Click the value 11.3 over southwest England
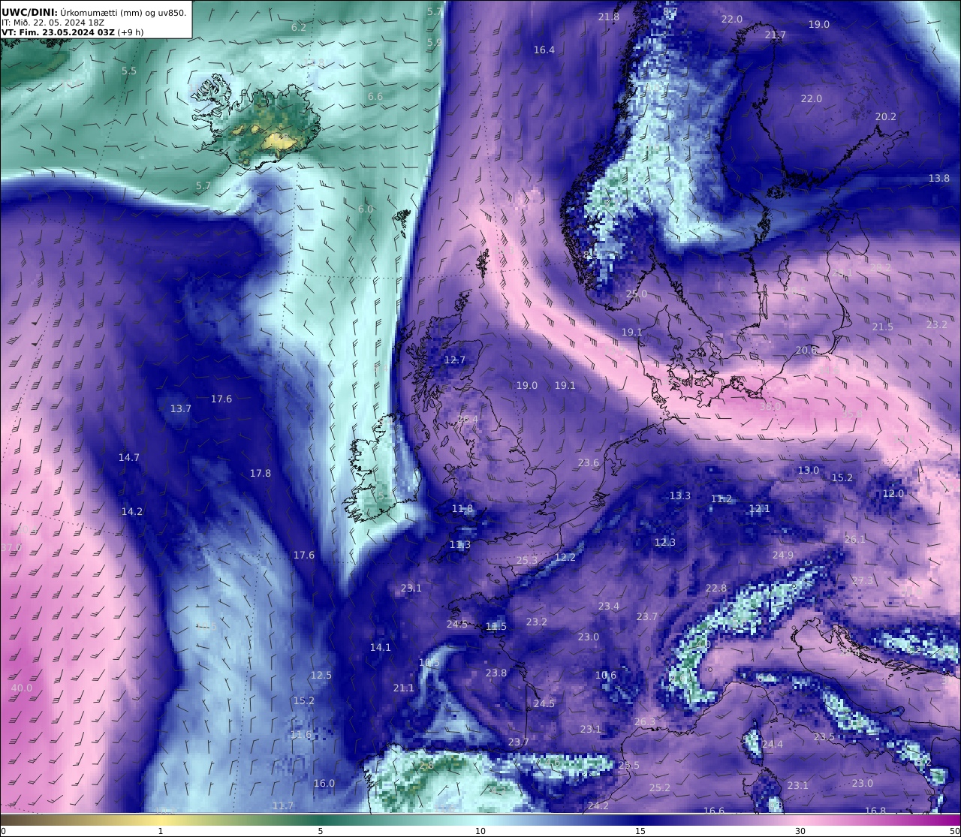Image resolution: width=961 pixels, height=837 pixels. click(460, 544)
